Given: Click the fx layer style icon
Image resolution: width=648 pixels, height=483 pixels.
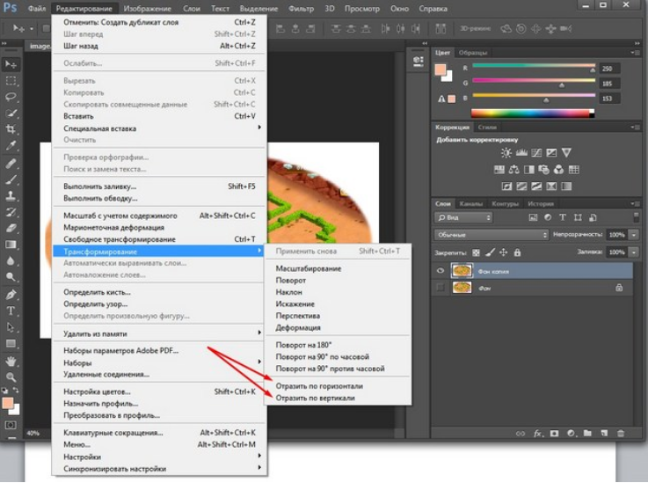Looking at the screenshot, I should pyautogui.click(x=538, y=434).
